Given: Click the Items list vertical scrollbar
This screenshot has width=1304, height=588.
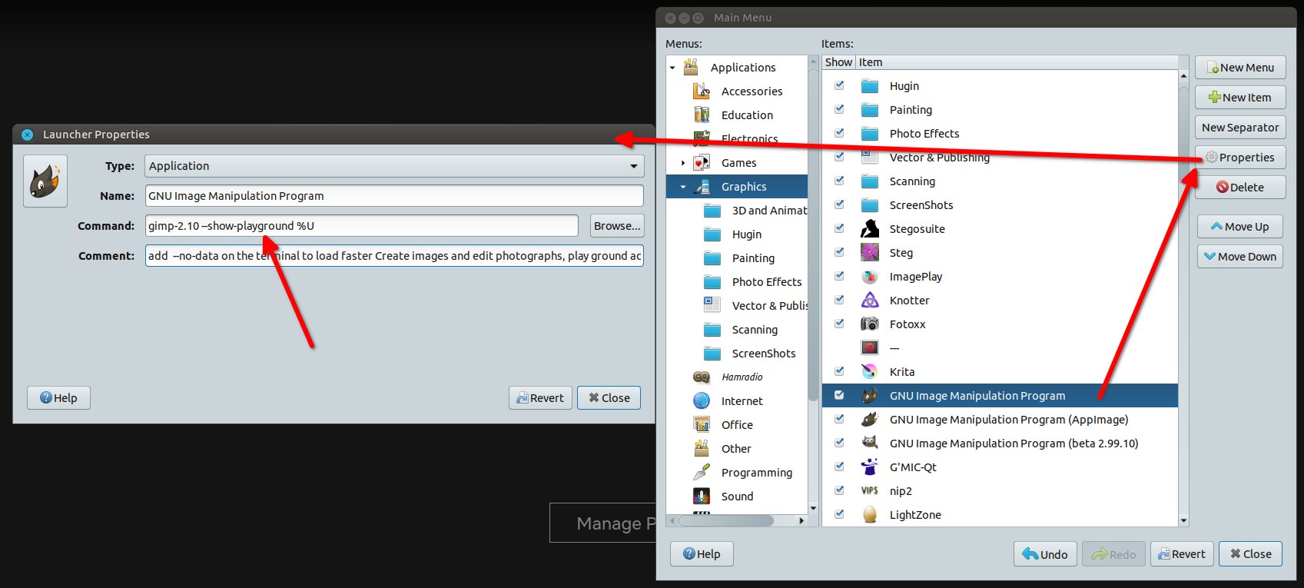Looking at the screenshot, I should tap(1183, 298).
